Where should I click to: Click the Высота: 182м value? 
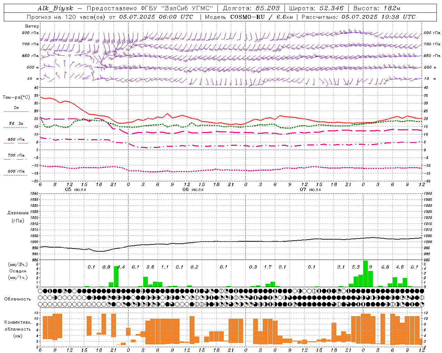click(377, 8)
